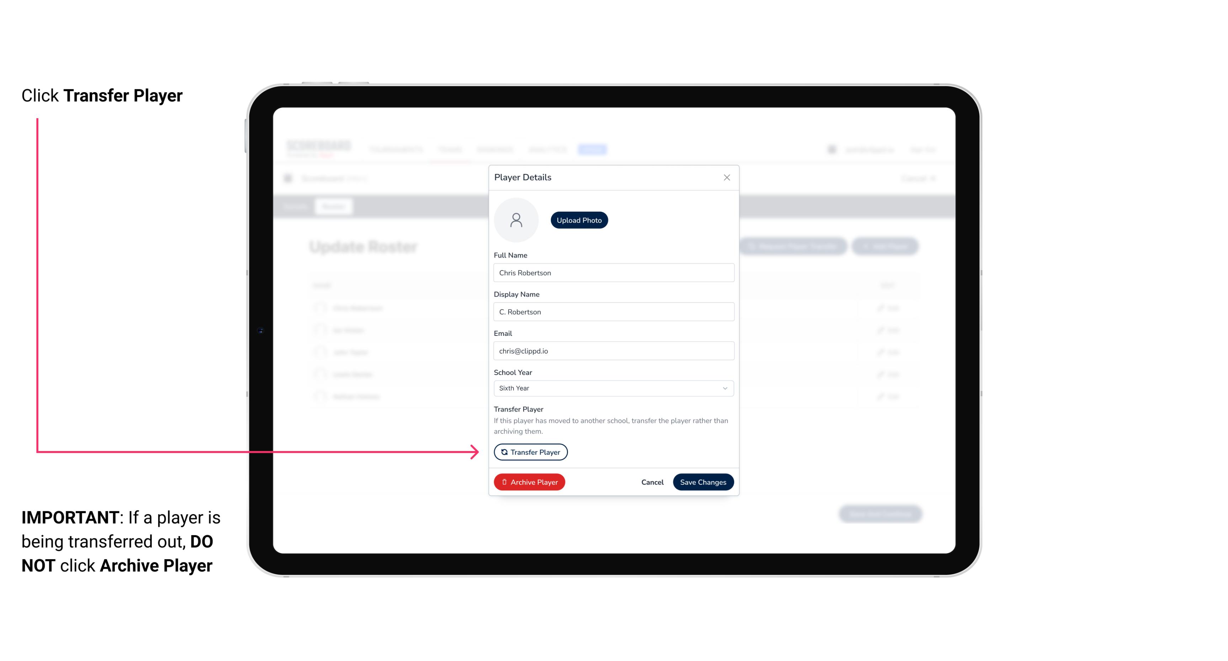Click the close X icon on dialog

click(x=727, y=178)
